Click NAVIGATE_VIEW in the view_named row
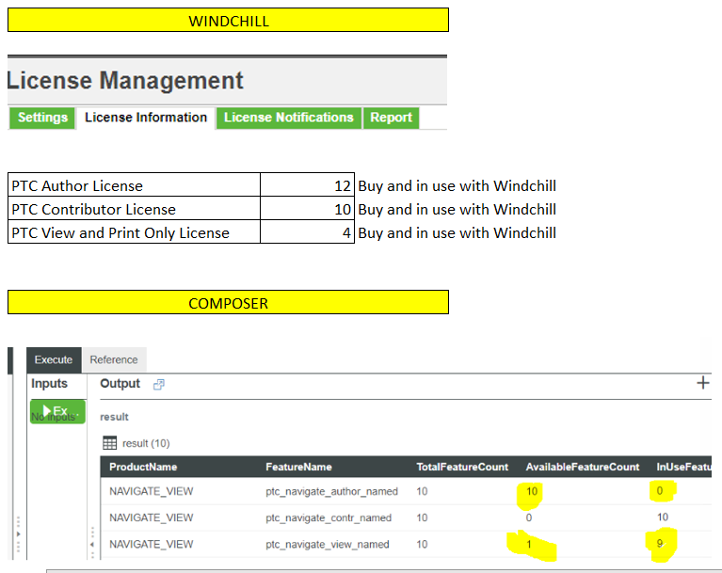722x573 pixels. click(x=151, y=545)
